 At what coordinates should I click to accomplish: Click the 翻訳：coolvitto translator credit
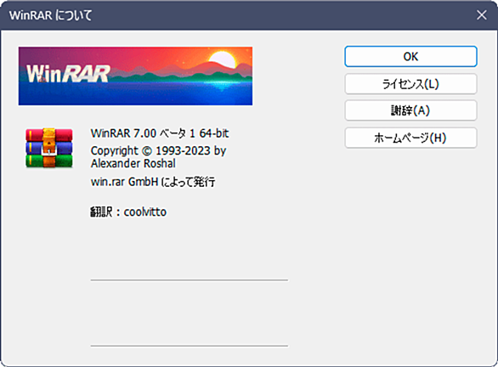click(128, 212)
